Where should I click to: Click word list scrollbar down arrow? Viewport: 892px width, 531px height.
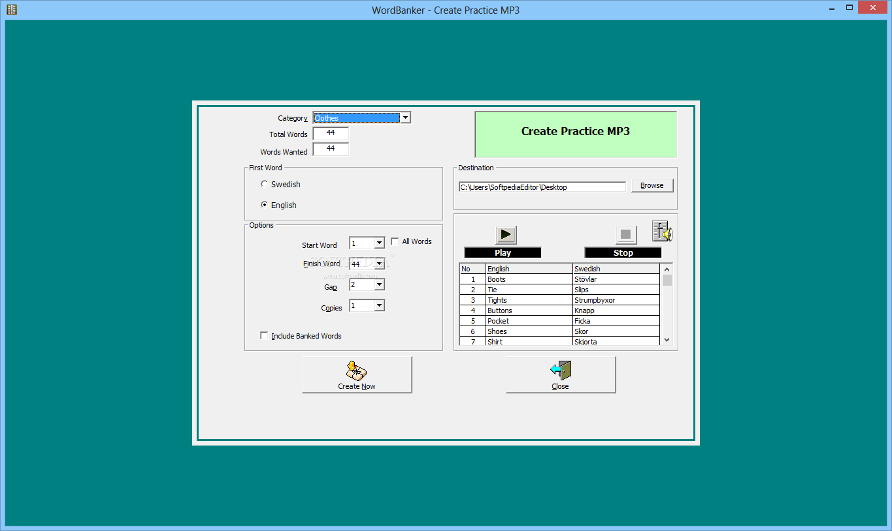click(667, 339)
